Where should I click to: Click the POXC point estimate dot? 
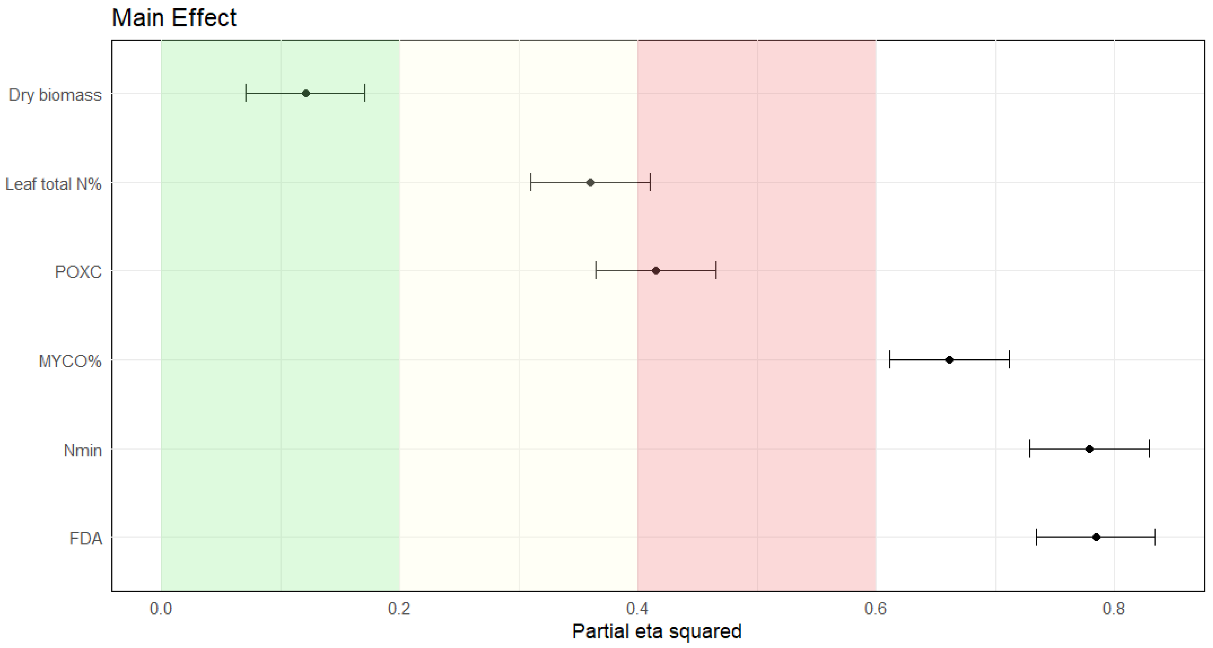coord(656,271)
